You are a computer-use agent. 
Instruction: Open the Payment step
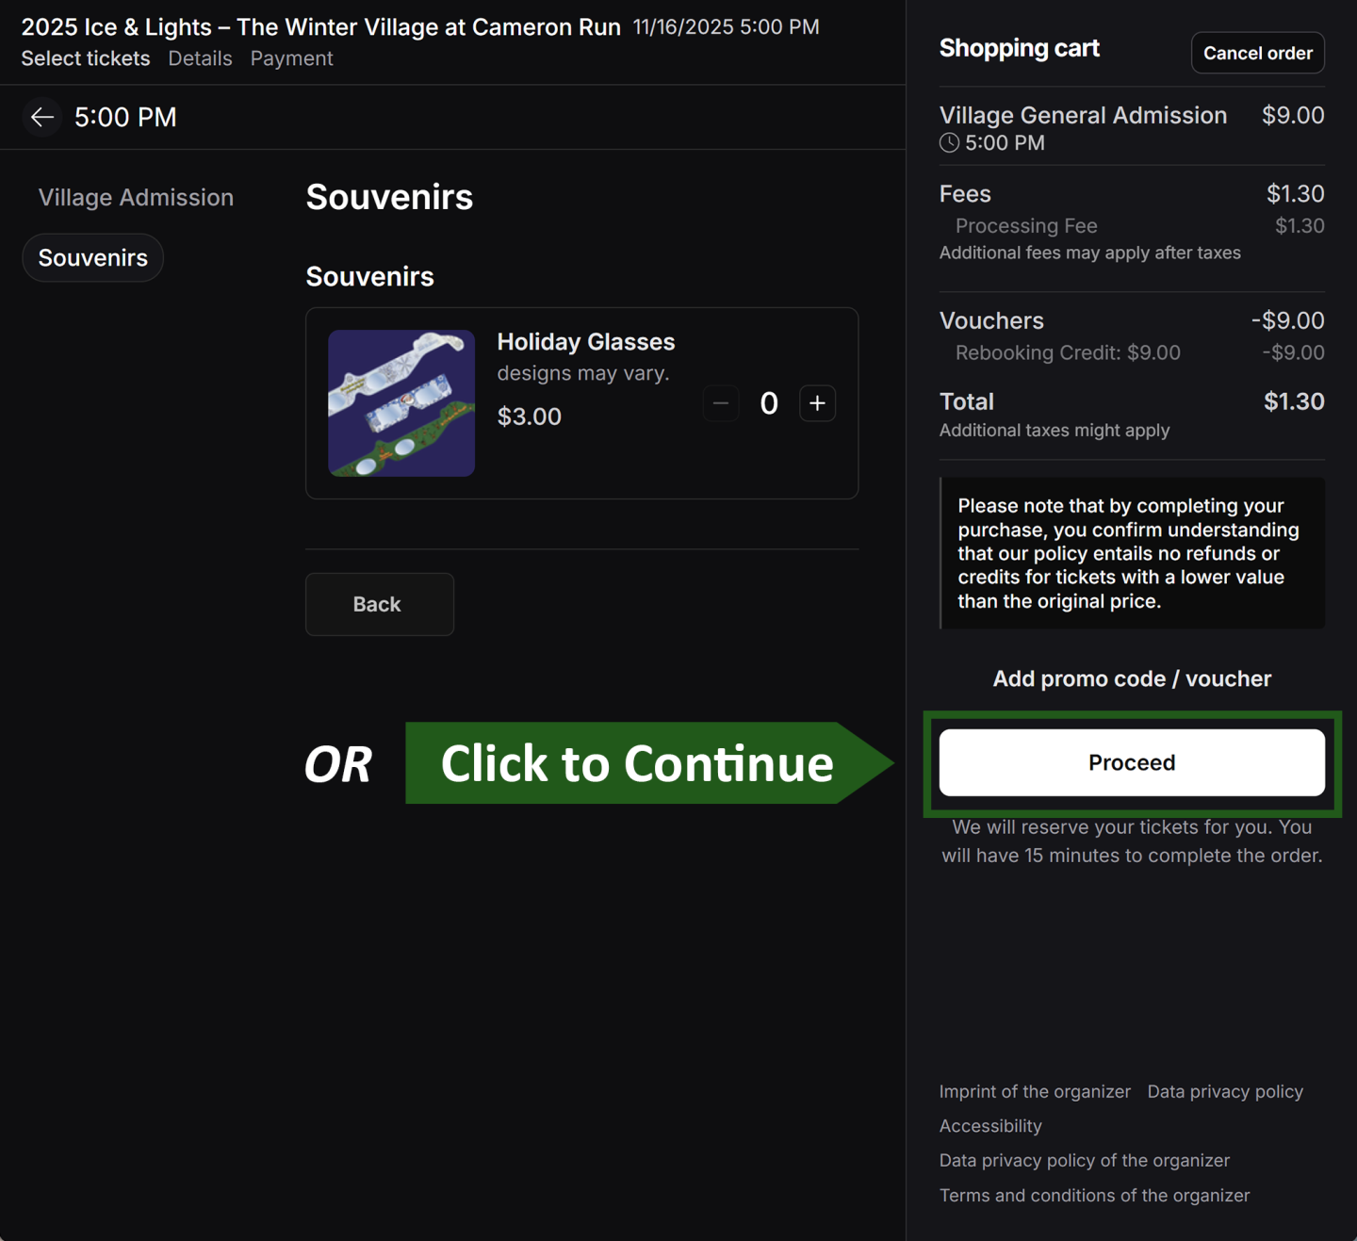point(291,58)
